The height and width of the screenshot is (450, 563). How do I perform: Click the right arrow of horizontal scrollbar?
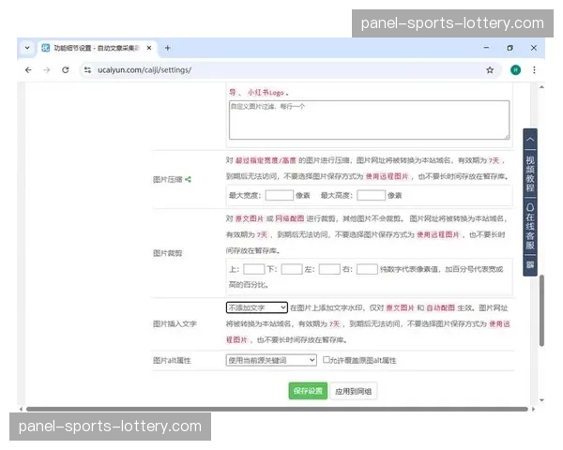click(x=533, y=409)
